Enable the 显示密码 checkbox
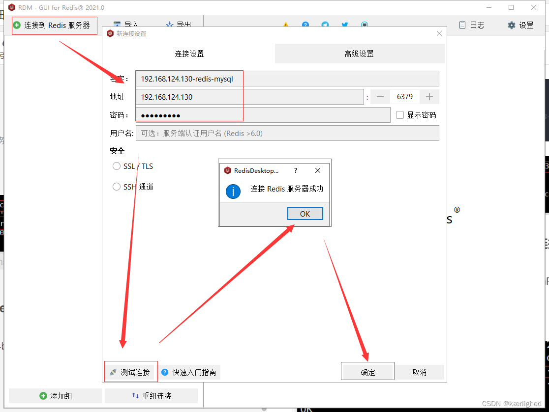Viewport: 549px width, 412px height. [x=400, y=114]
